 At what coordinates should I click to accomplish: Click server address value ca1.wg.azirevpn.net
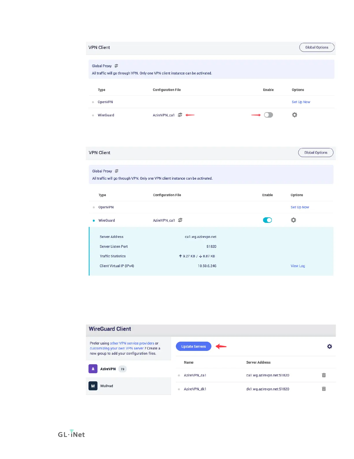[x=200, y=237]
